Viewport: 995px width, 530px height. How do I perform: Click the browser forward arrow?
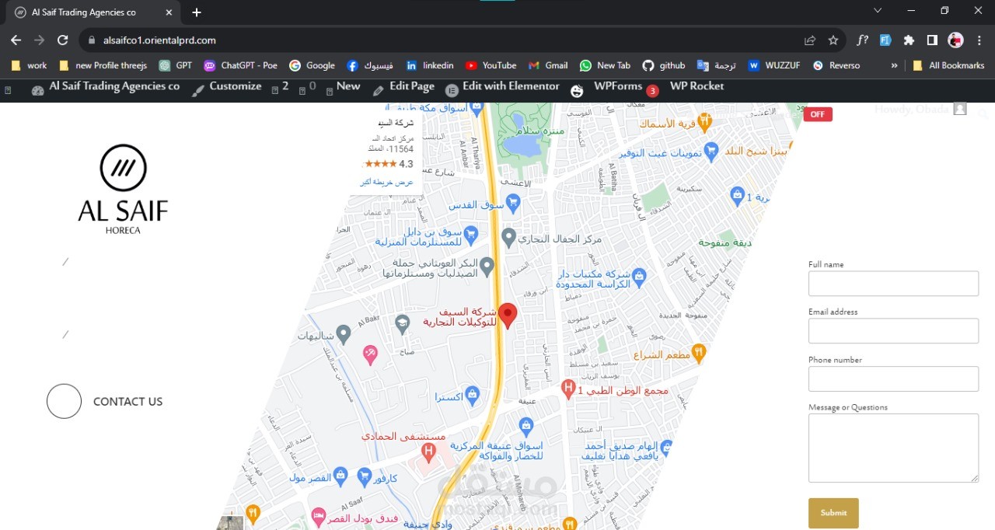tap(39, 40)
